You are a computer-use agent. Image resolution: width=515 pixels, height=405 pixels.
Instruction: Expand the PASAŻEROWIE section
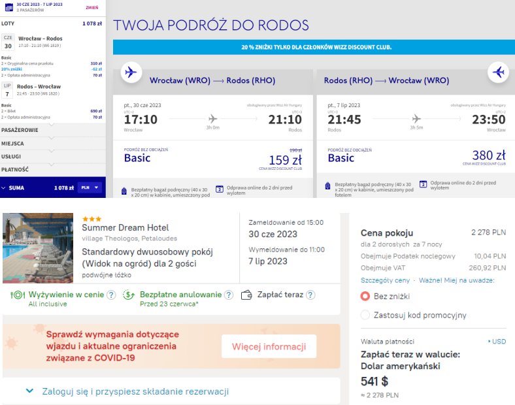pos(53,130)
